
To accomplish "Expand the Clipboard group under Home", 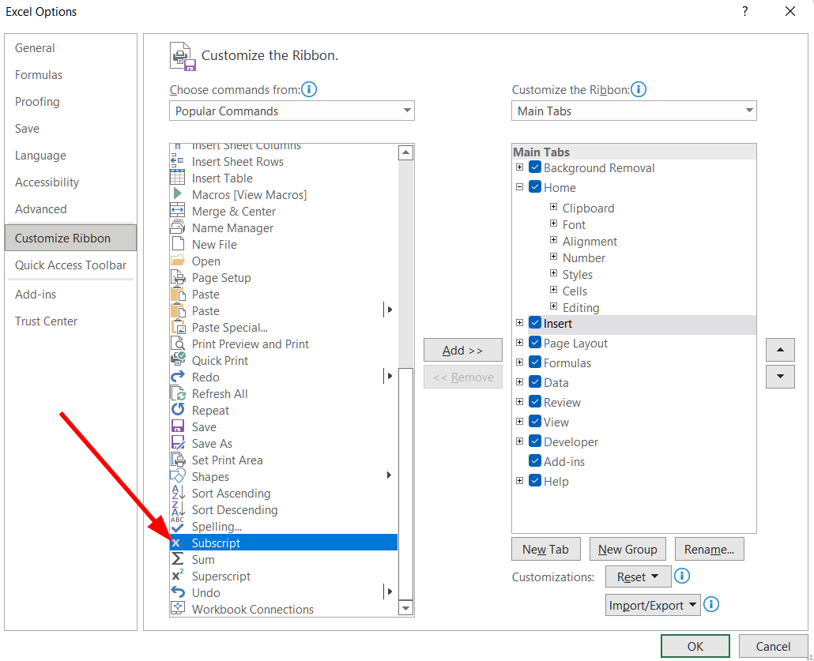I will (554, 208).
